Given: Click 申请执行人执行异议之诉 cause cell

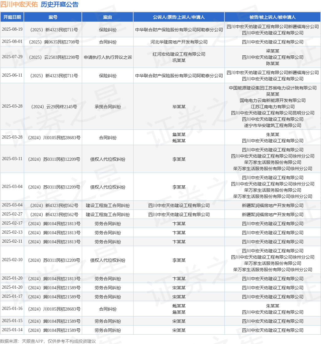Looking at the screenshot, I should click(108, 57).
